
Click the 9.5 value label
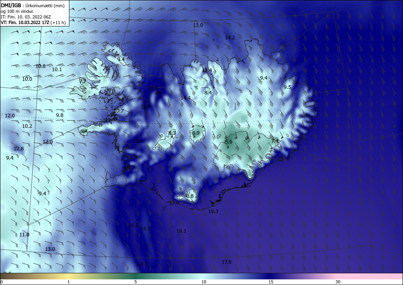click(x=287, y=87)
